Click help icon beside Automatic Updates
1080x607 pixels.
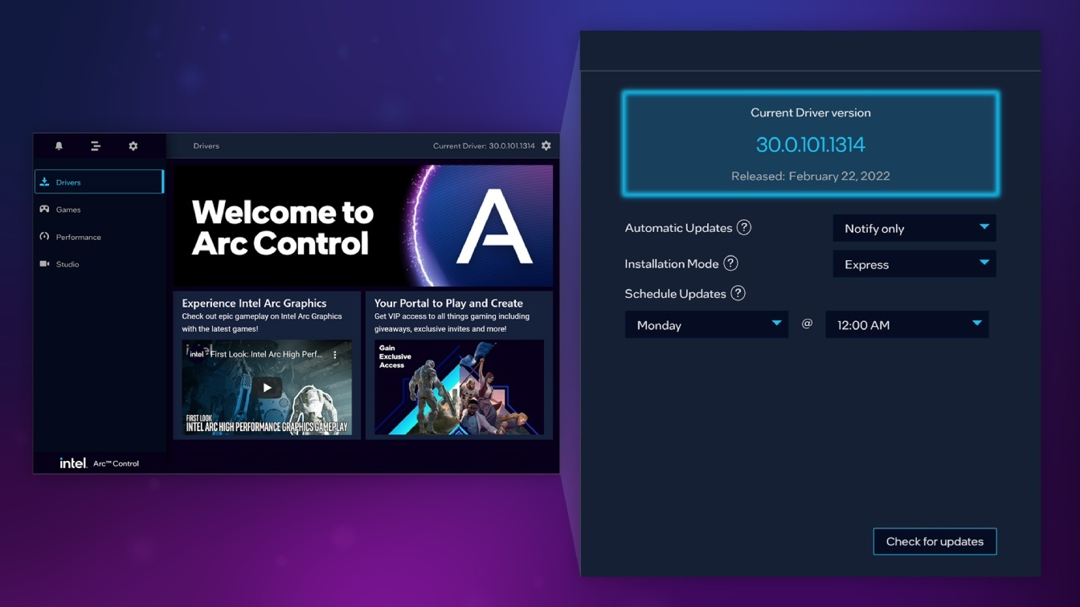pos(744,228)
